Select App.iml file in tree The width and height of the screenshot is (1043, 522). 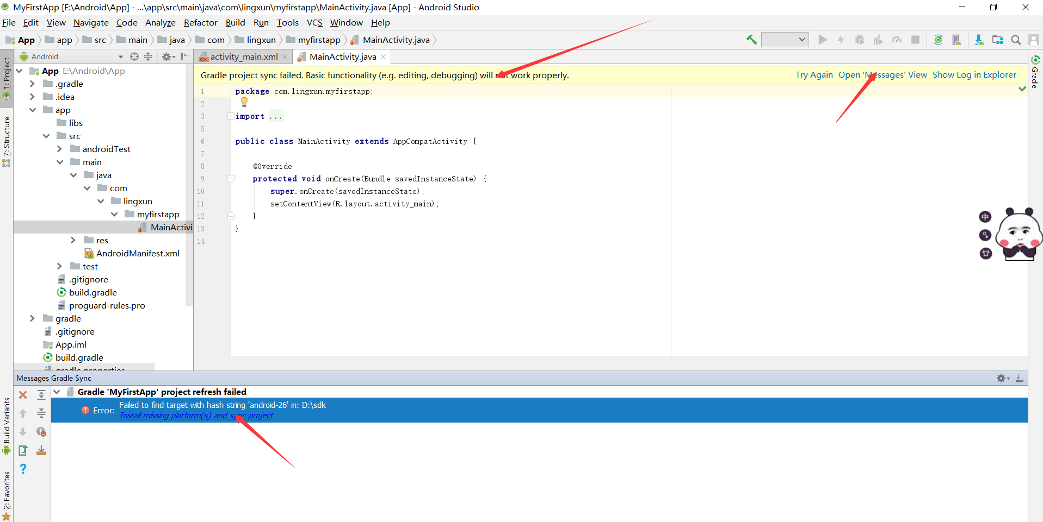(x=65, y=344)
